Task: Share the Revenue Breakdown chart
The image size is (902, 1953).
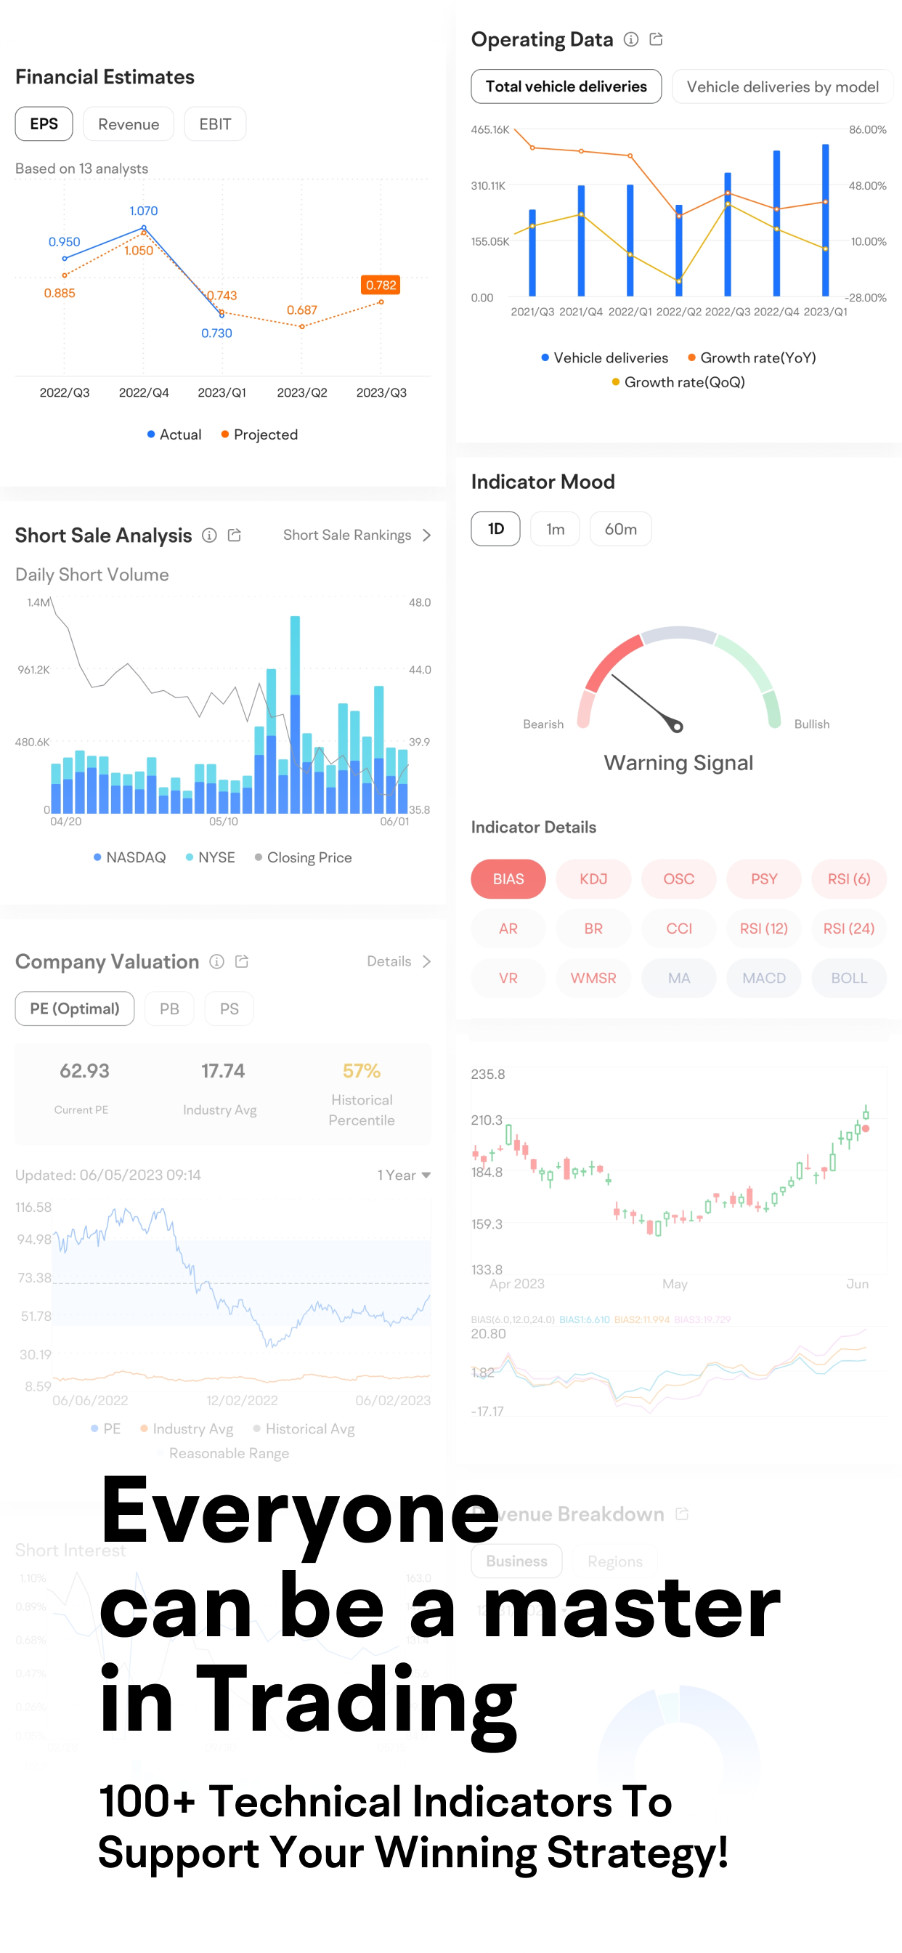Action: point(682,1514)
